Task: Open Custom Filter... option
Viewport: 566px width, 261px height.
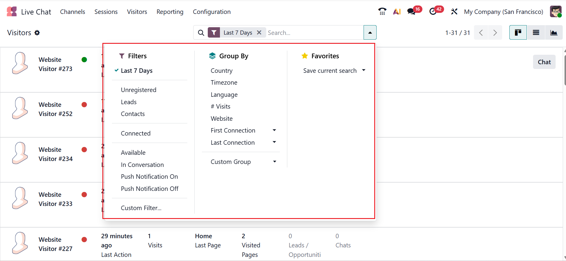Action: (141, 208)
